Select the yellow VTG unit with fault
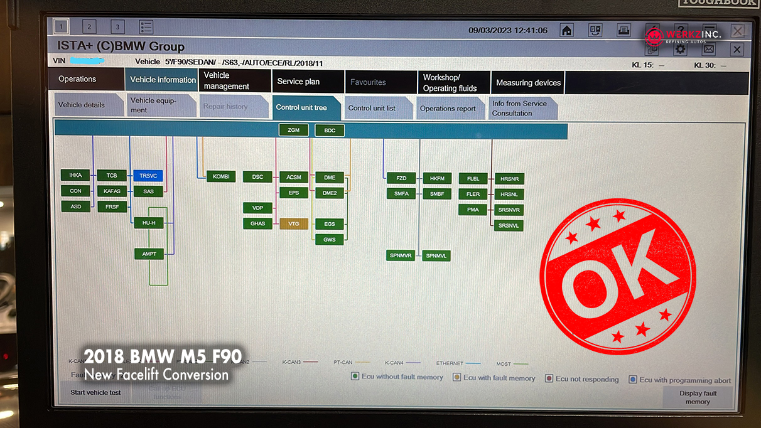Screen dimensions: 761x428 pos(294,223)
